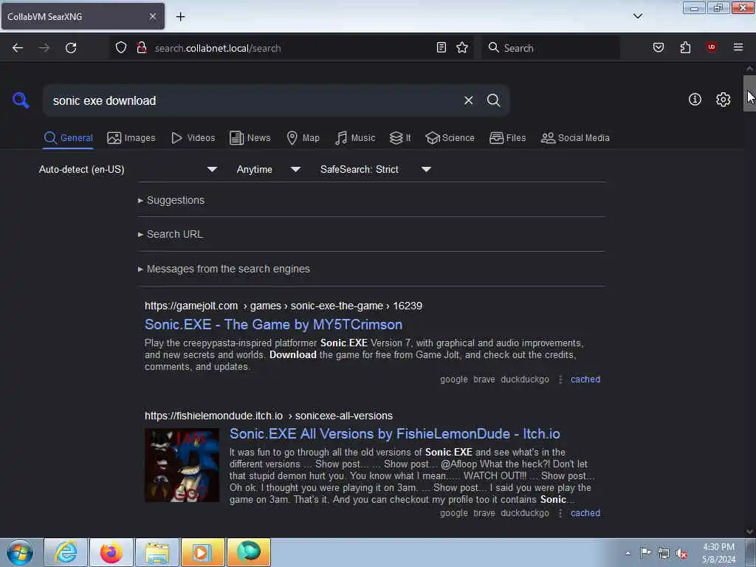Switch to the Files category tab

click(x=507, y=138)
